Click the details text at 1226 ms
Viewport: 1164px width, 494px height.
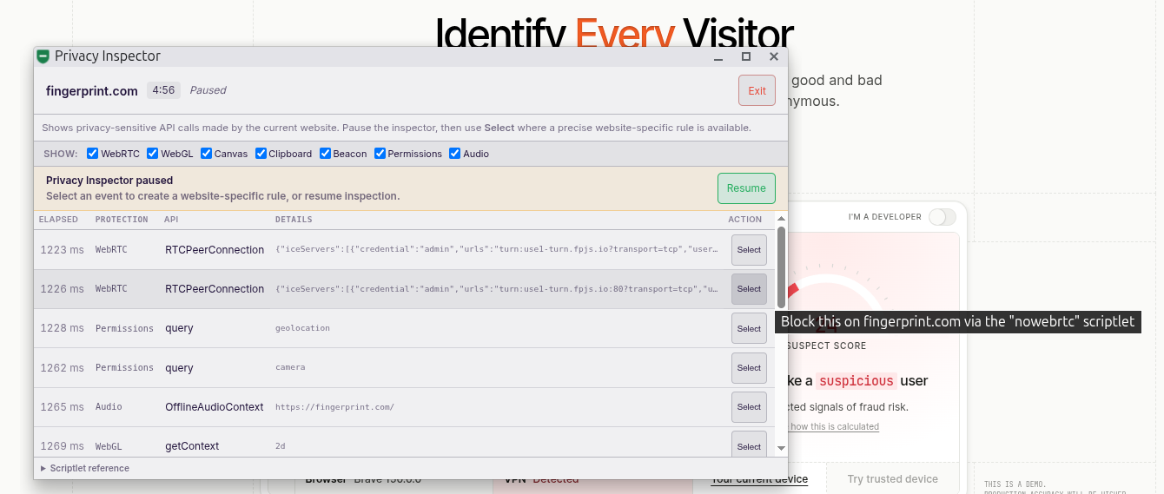click(497, 289)
